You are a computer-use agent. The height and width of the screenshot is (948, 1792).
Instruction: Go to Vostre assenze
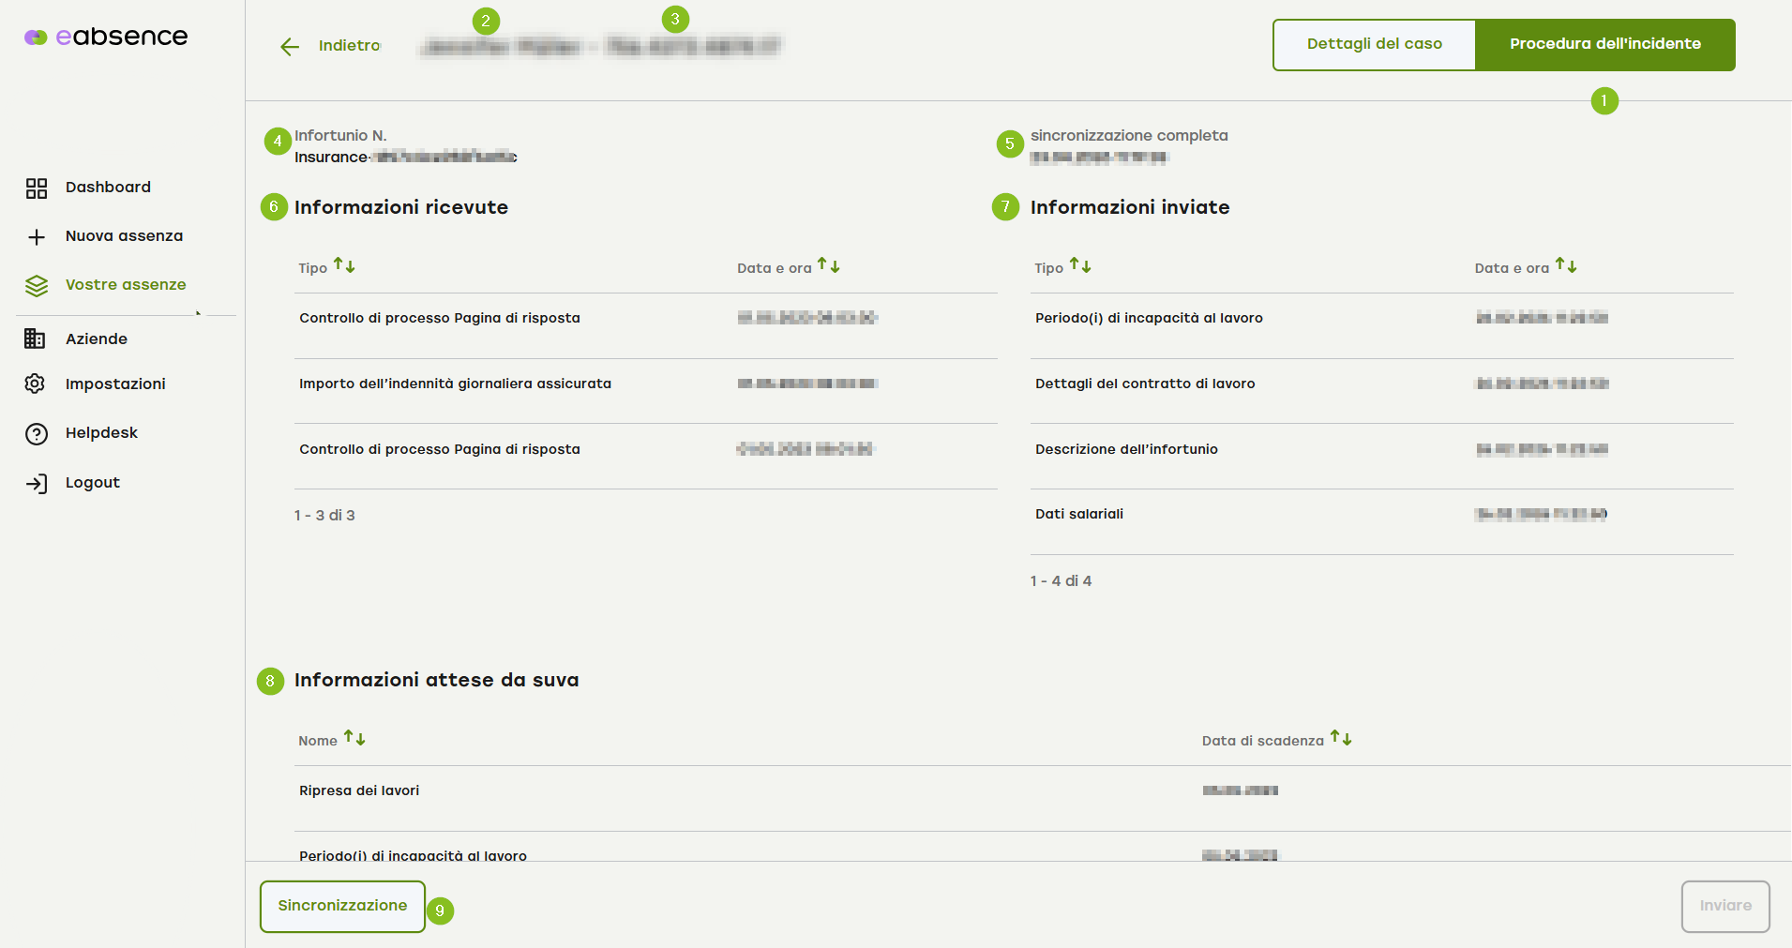[126, 285]
